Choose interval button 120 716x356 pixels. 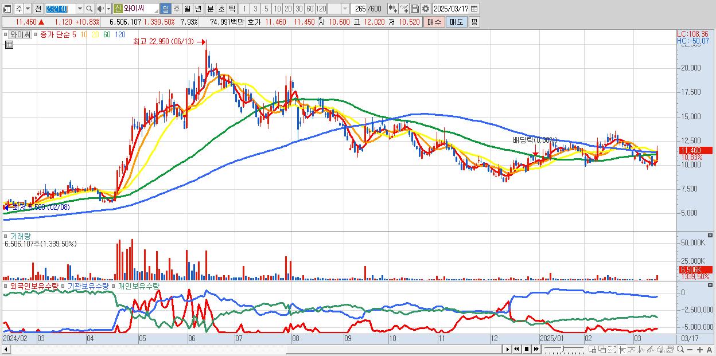coord(321,9)
